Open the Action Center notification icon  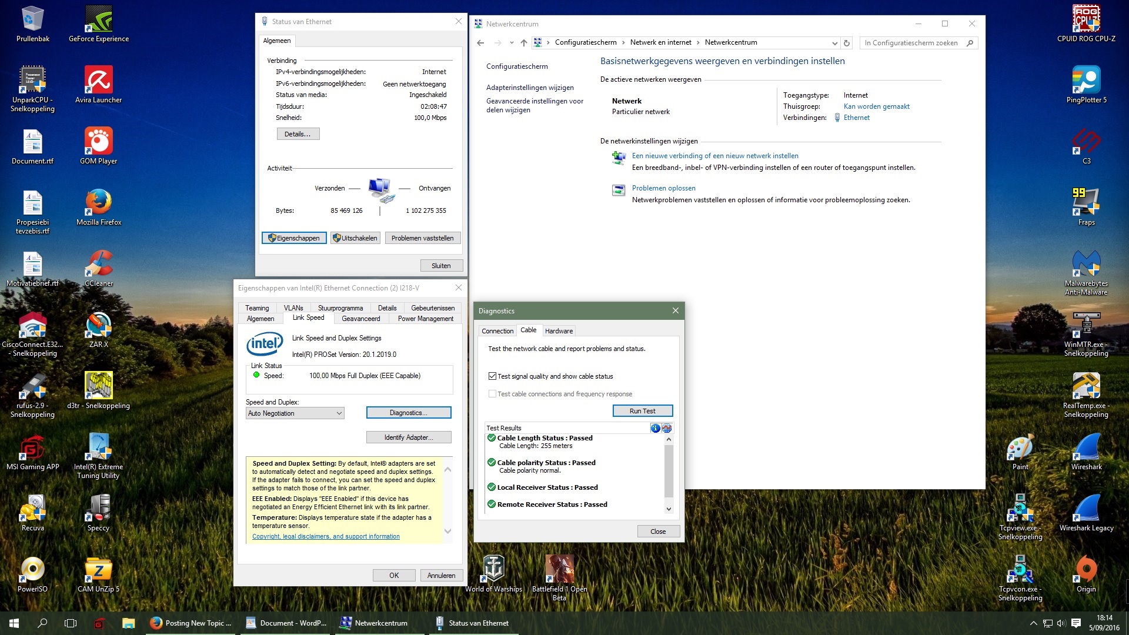click(x=1076, y=623)
